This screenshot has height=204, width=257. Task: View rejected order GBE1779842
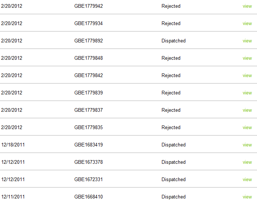tap(247, 76)
